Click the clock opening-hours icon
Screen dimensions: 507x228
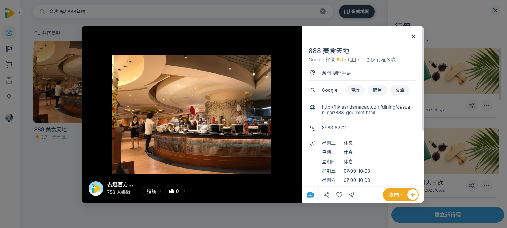[313, 143]
